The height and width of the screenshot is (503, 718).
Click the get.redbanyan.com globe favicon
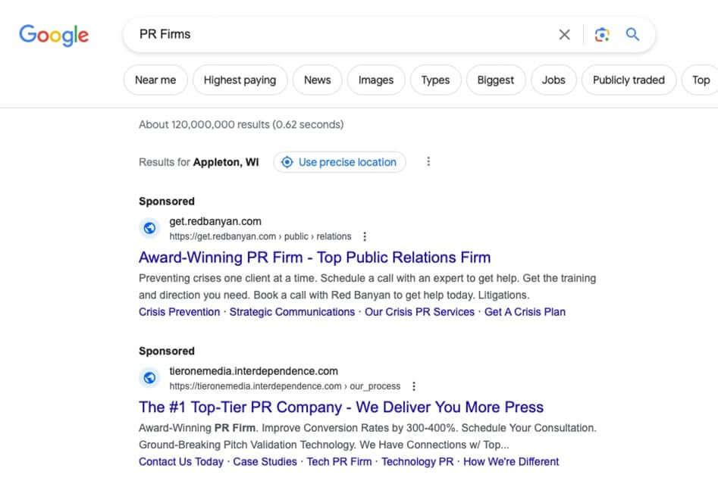150,228
